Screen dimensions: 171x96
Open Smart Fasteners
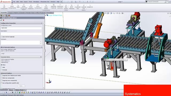pos(31,7)
